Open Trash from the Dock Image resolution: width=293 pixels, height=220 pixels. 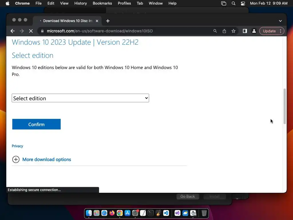click(204, 213)
